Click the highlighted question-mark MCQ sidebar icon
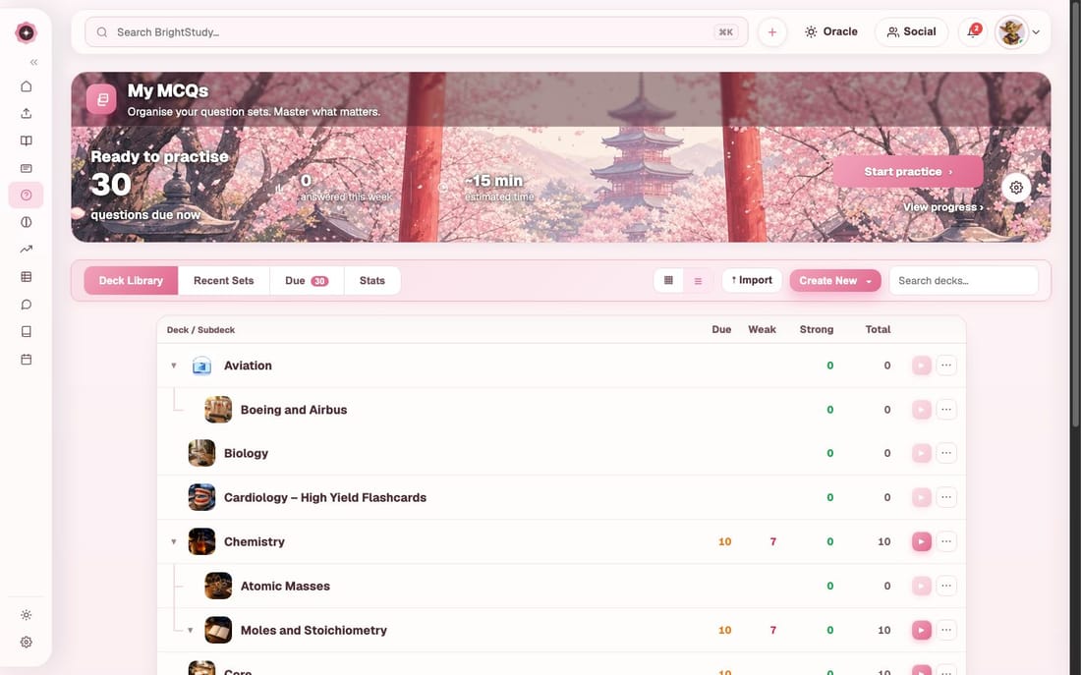This screenshot has width=1081, height=675. [x=27, y=196]
